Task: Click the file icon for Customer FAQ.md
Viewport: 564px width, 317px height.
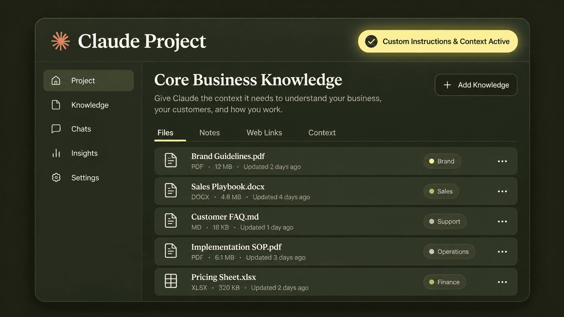Action: tap(171, 221)
